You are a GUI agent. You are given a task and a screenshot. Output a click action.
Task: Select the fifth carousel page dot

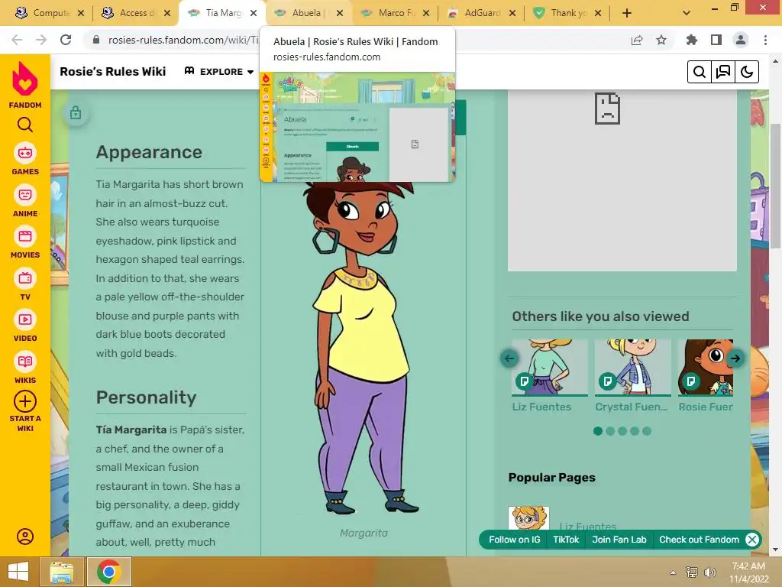647,431
